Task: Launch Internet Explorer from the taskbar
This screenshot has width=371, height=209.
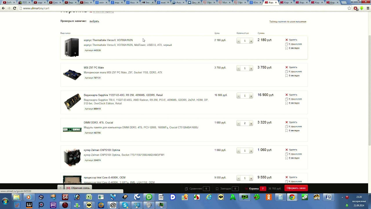Action: point(209,197)
